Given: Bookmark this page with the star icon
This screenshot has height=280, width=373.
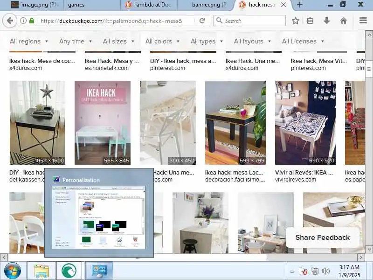Looking at the screenshot, I should [x=296, y=21].
